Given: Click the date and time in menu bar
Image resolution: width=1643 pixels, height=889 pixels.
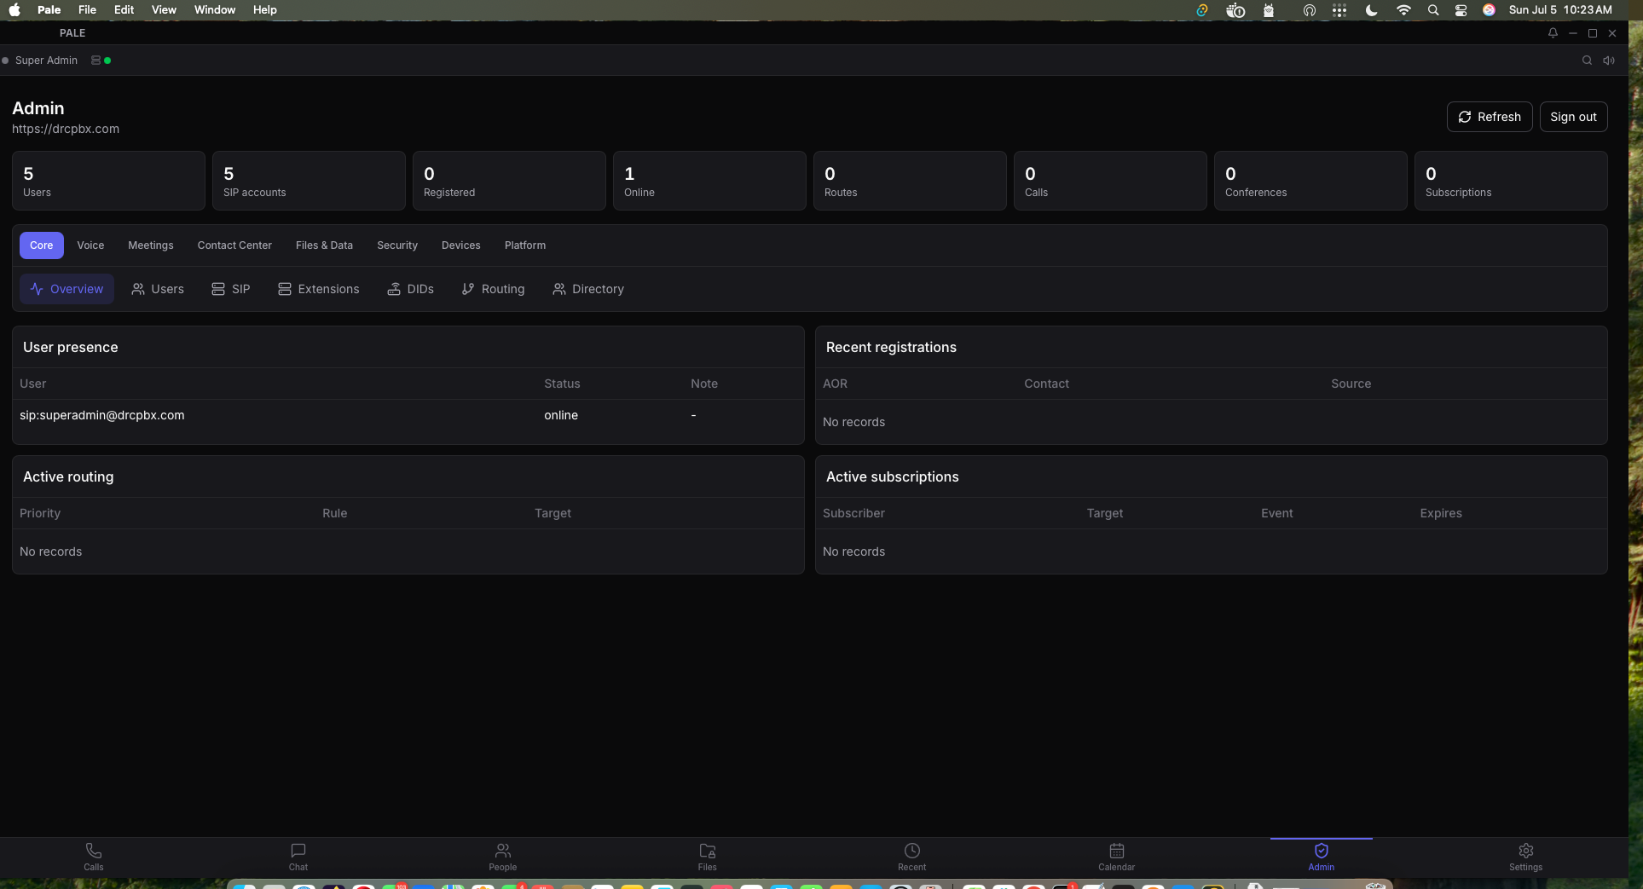Looking at the screenshot, I should point(1560,10).
